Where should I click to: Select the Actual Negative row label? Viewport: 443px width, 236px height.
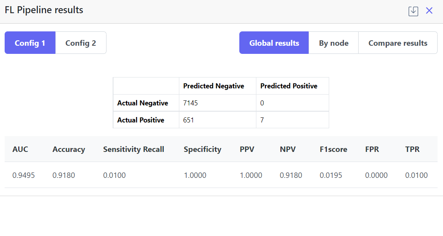(x=143, y=103)
